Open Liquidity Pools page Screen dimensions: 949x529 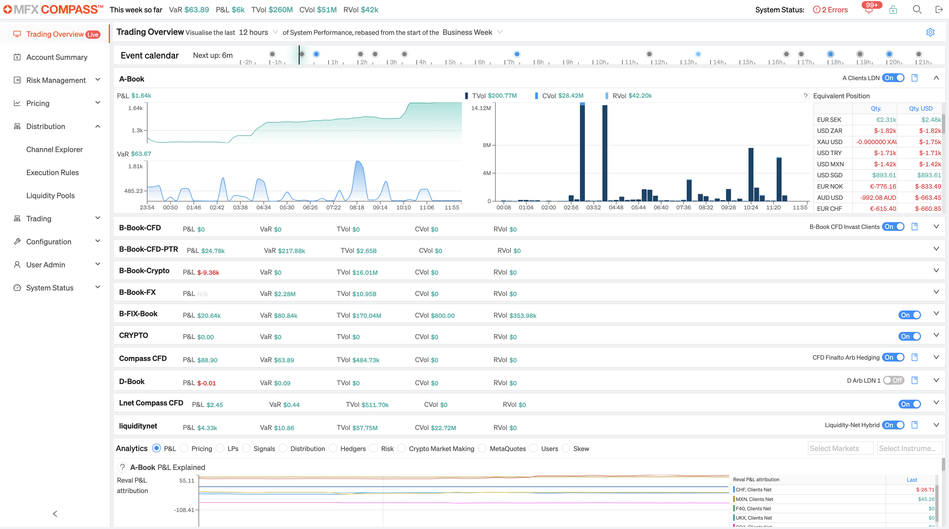point(51,196)
